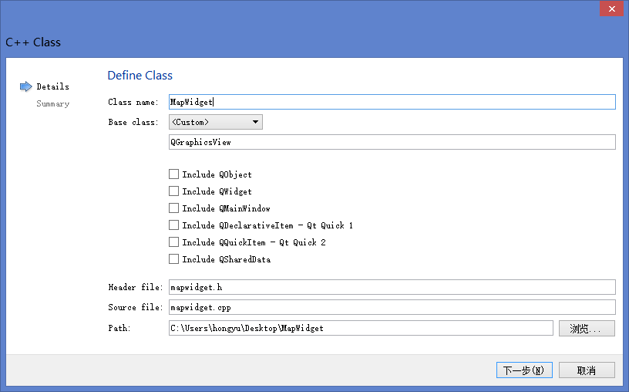The width and height of the screenshot is (629, 392).
Task: Select the Source file input field
Action: (392, 307)
